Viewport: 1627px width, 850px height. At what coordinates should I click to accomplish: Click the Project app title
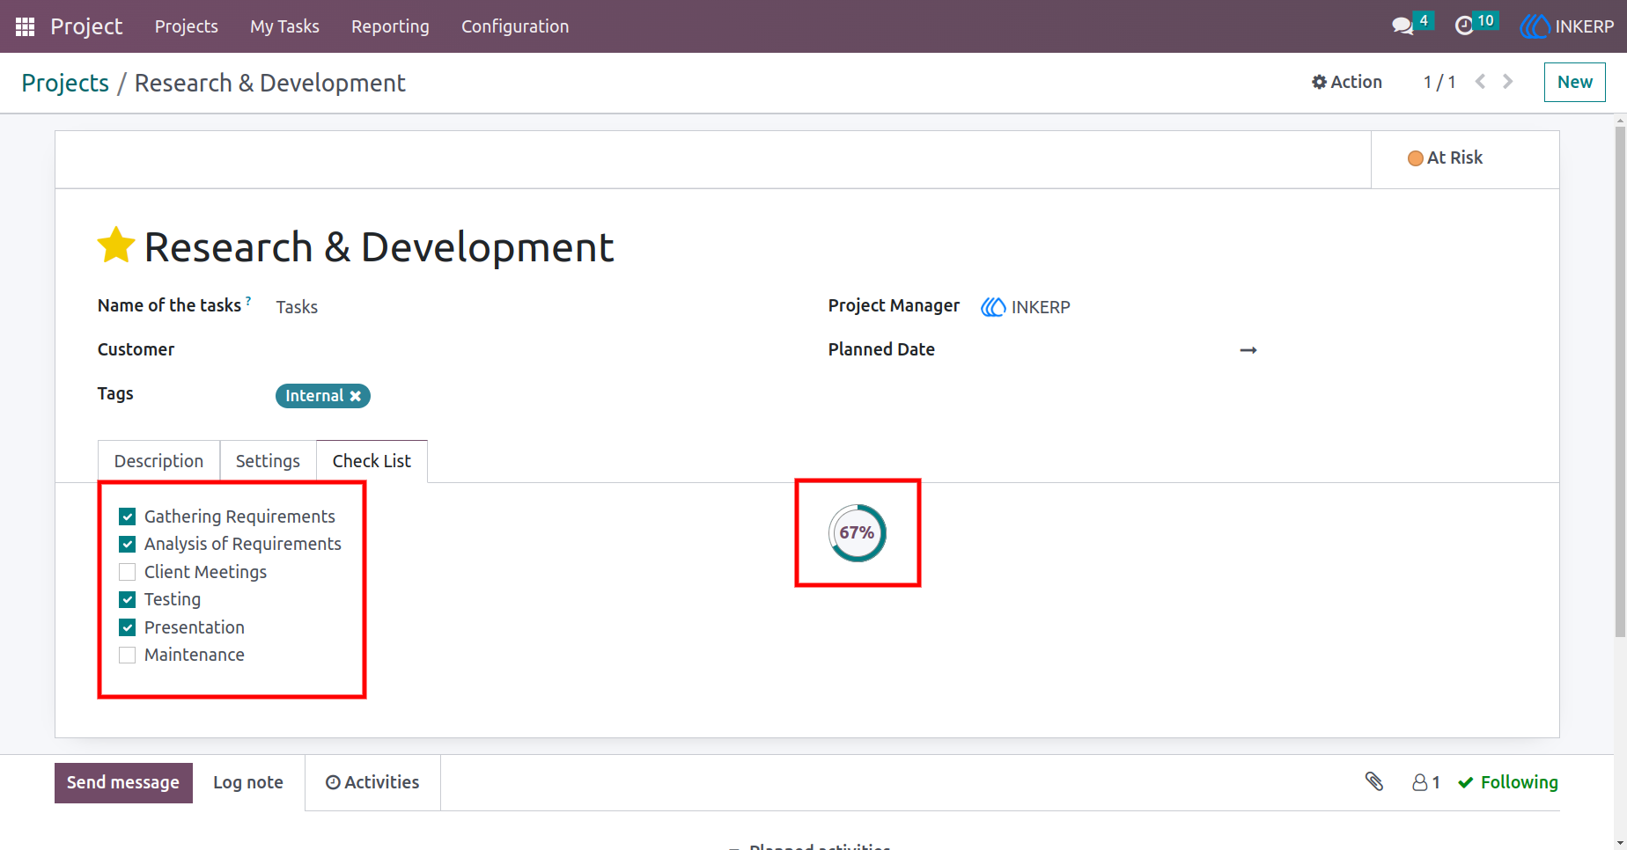86,26
